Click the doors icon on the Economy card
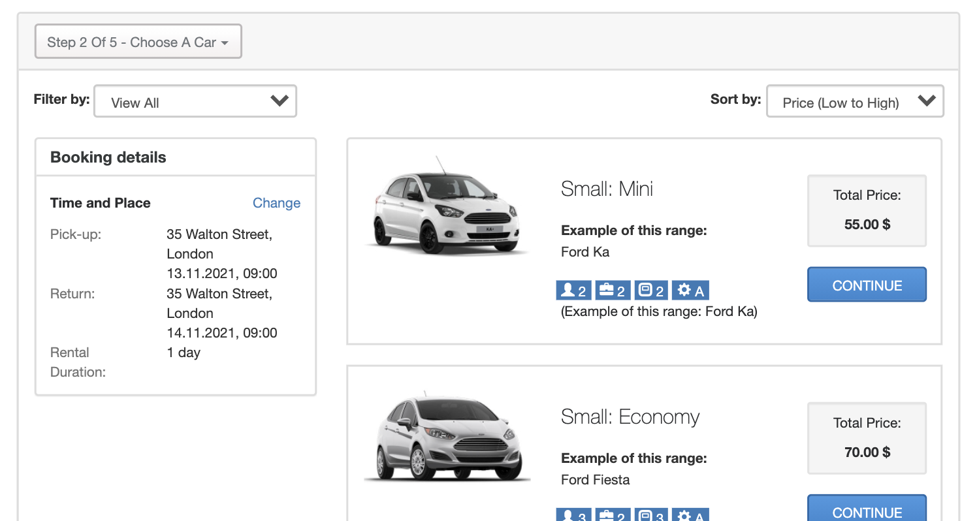 (650, 516)
